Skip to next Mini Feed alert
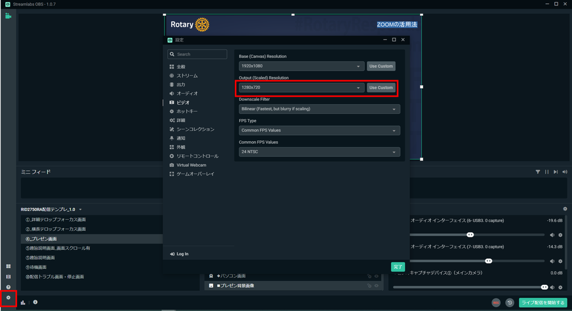572x311 pixels. (x=556, y=172)
